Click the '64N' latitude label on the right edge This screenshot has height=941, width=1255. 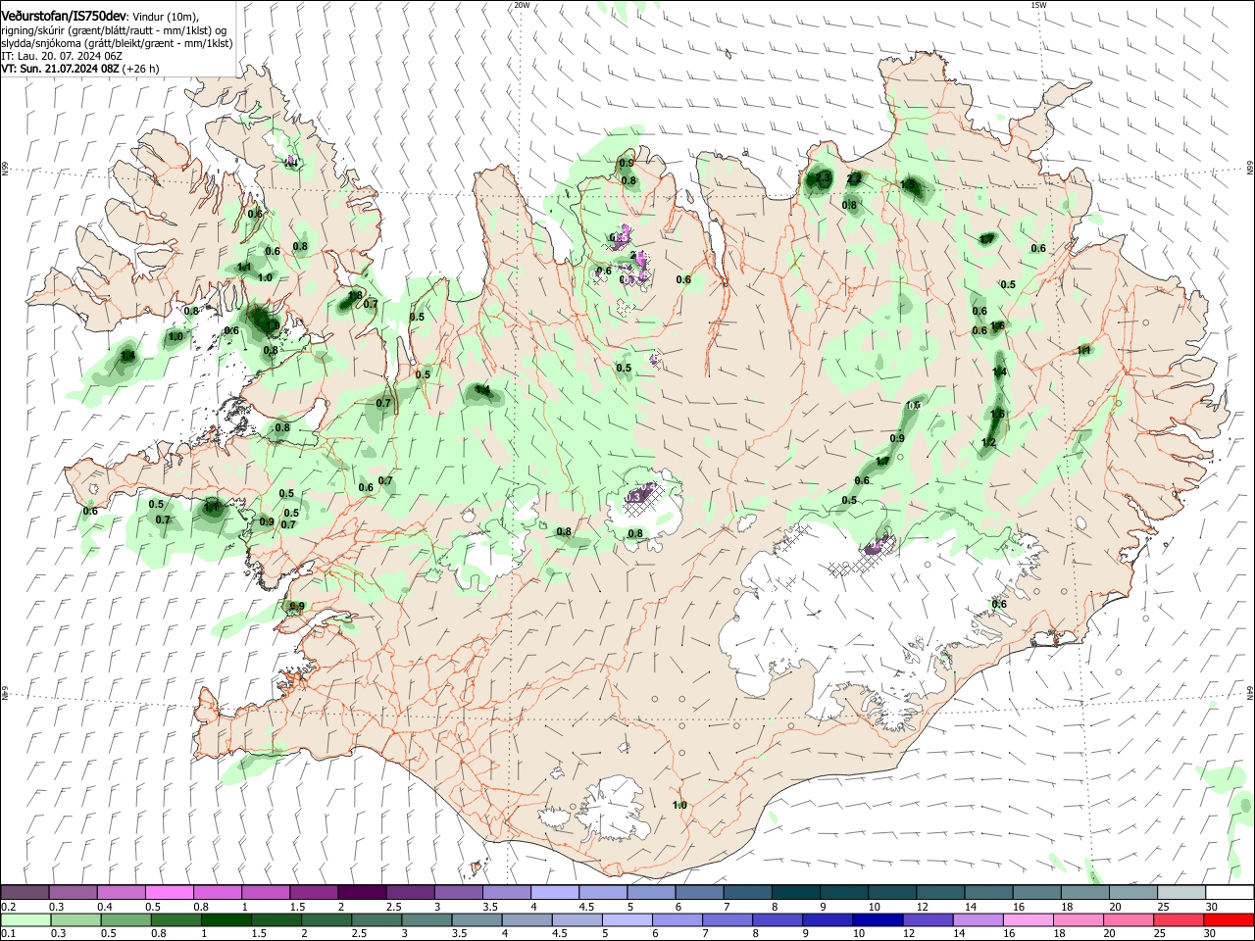click(x=1250, y=693)
